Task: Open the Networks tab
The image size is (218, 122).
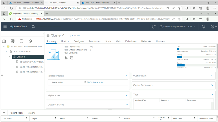Action: pyautogui.click(x=146, y=41)
